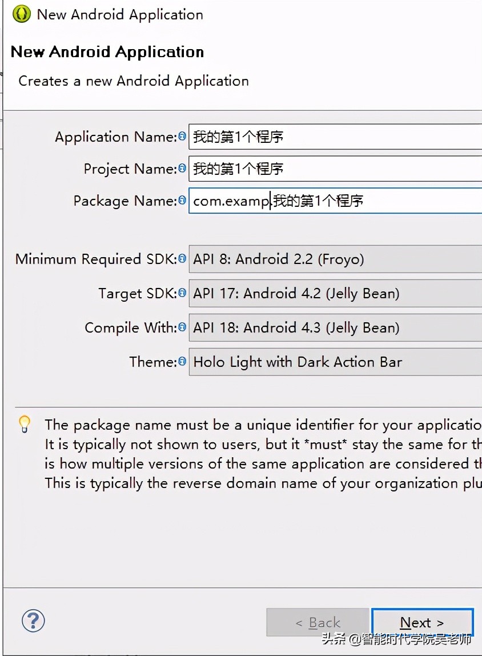Click the Project Name text field
The image size is (482, 656).
coord(335,169)
